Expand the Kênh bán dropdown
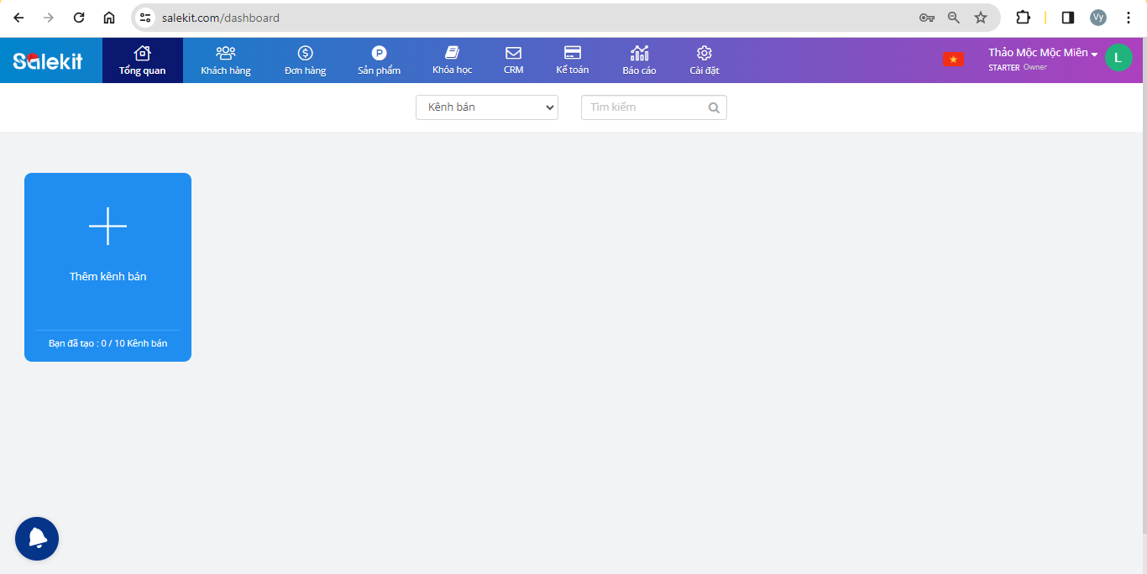The width and height of the screenshot is (1147, 574). (487, 107)
